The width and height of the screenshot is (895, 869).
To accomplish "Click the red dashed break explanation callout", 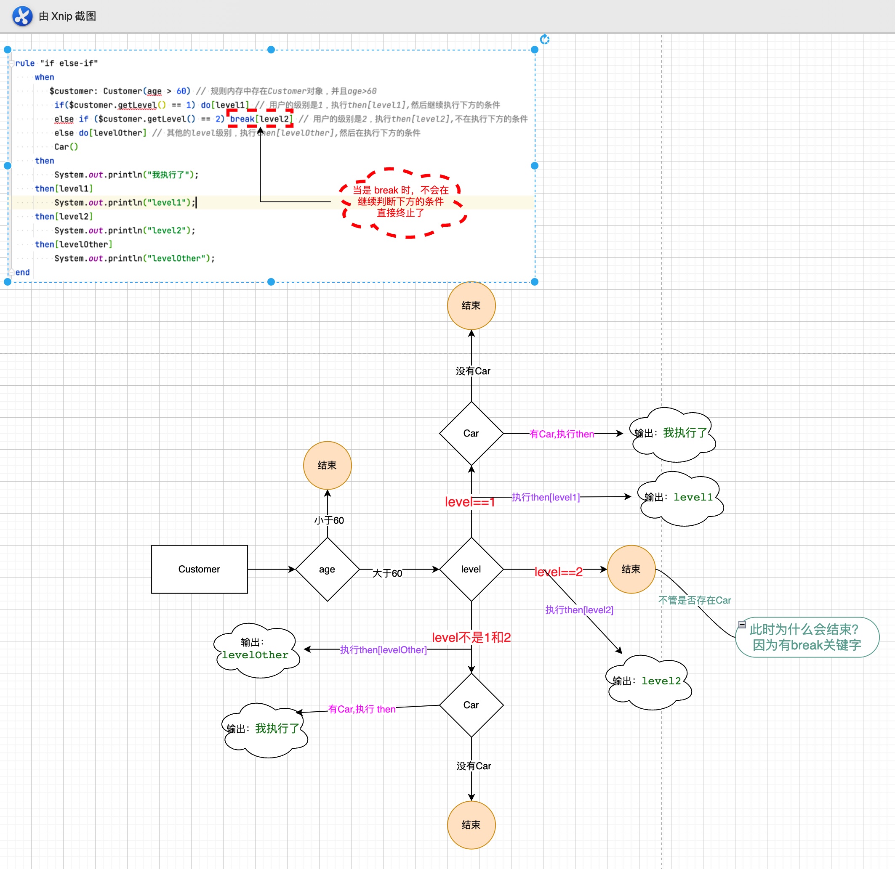I will (401, 202).
